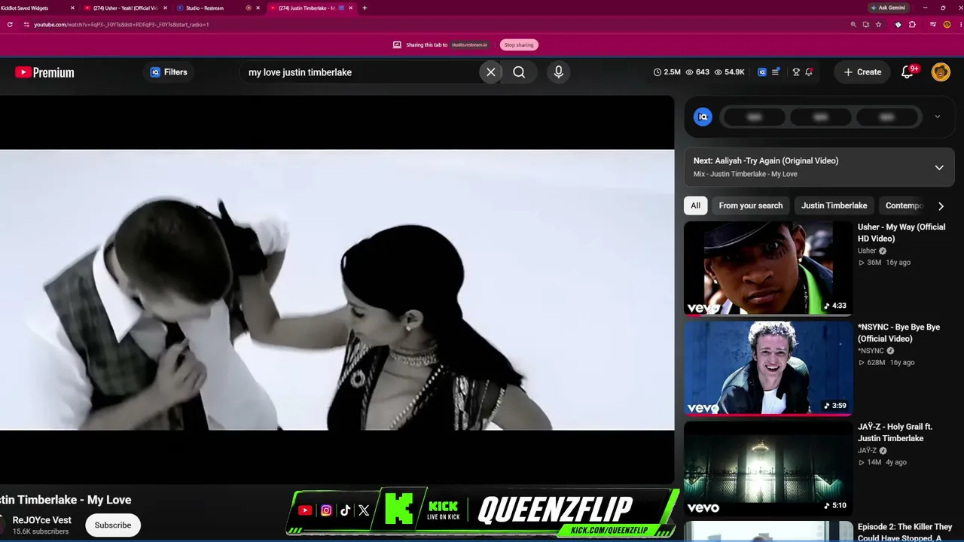
Task: Bookmark this page with the star icon
Action: (878, 24)
